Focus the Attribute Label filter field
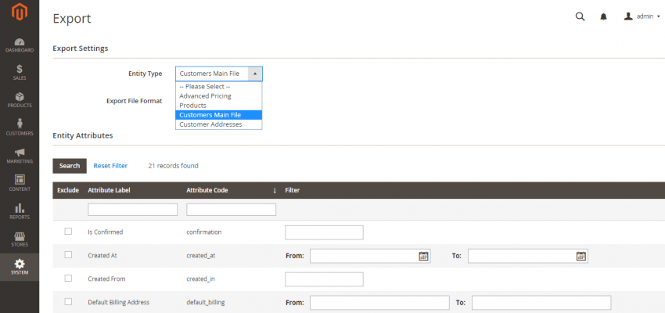665x313 pixels. click(132, 210)
